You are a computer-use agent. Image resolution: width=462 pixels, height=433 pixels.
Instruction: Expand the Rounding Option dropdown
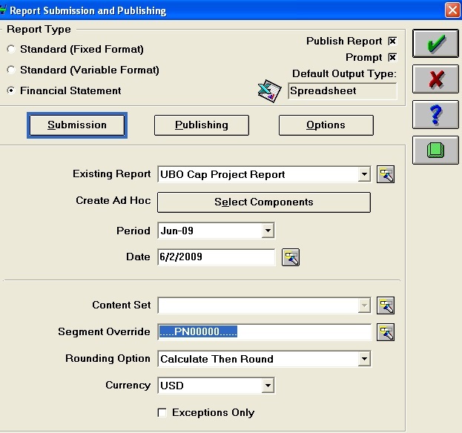(x=363, y=359)
